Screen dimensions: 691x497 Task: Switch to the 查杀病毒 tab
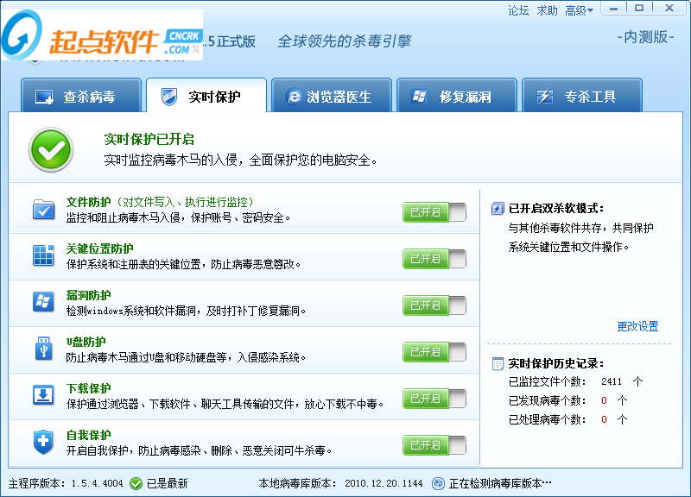81,96
